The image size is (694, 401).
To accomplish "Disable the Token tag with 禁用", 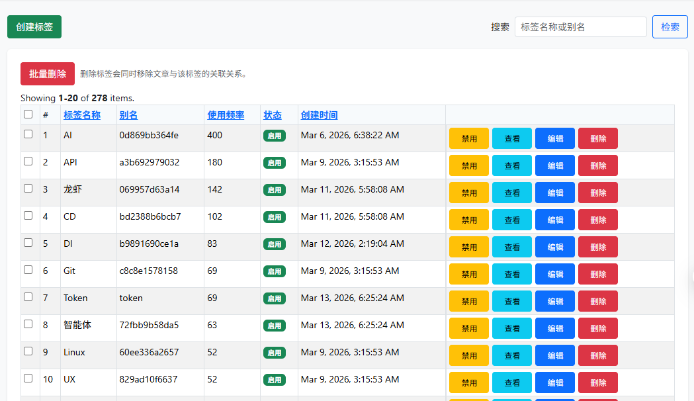I will pos(469,302).
